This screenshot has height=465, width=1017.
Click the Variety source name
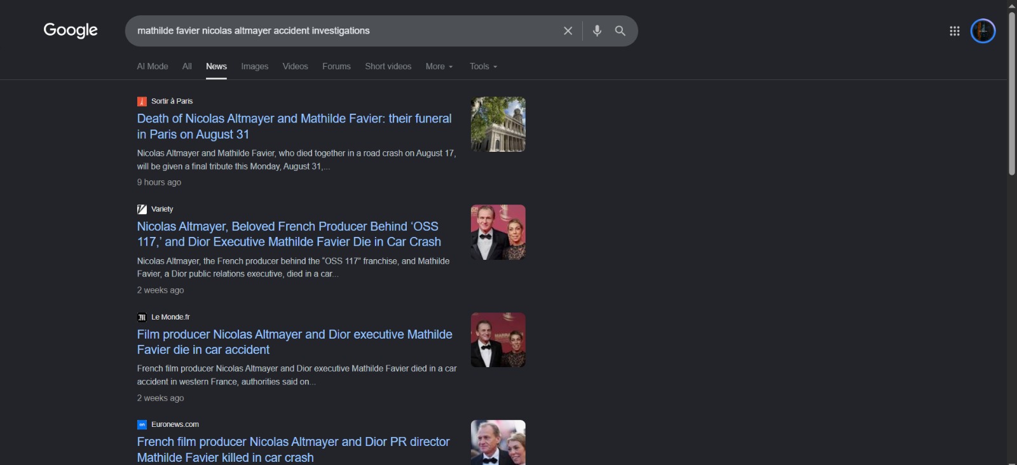click(x=162, y=209)
